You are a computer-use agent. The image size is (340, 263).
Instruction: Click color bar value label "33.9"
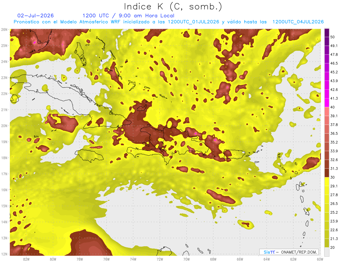click(334, 151)
